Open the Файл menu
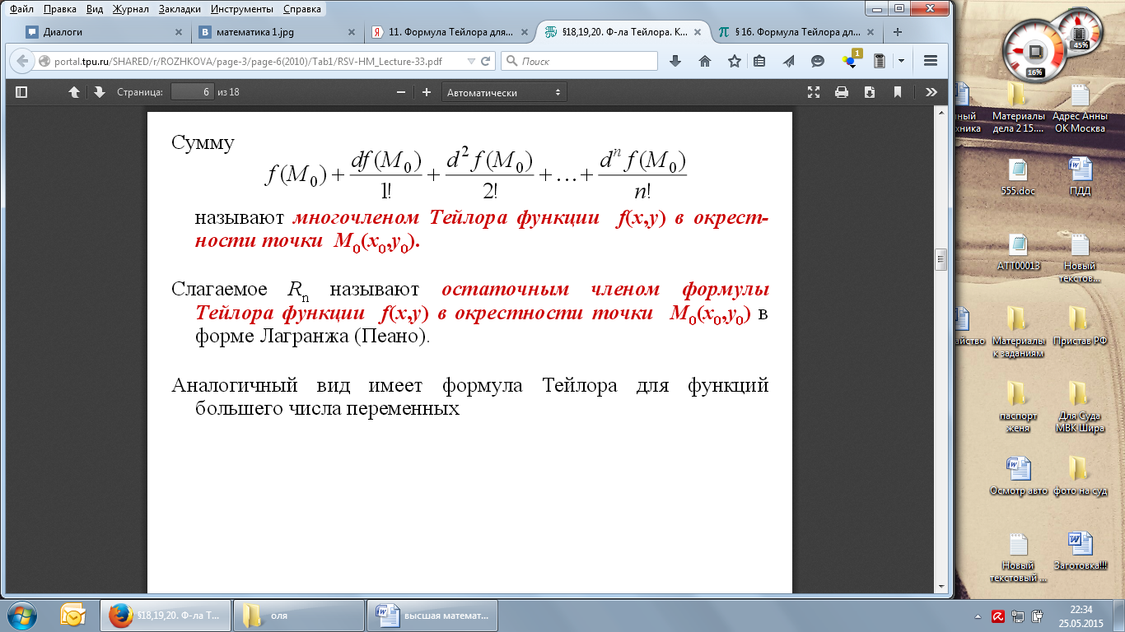Viewport: 1125px width, 632px height. click(x=21, y=10)
